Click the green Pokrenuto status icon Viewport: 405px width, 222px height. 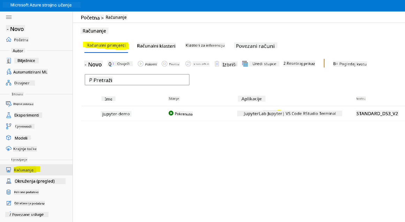pos(171,113)
